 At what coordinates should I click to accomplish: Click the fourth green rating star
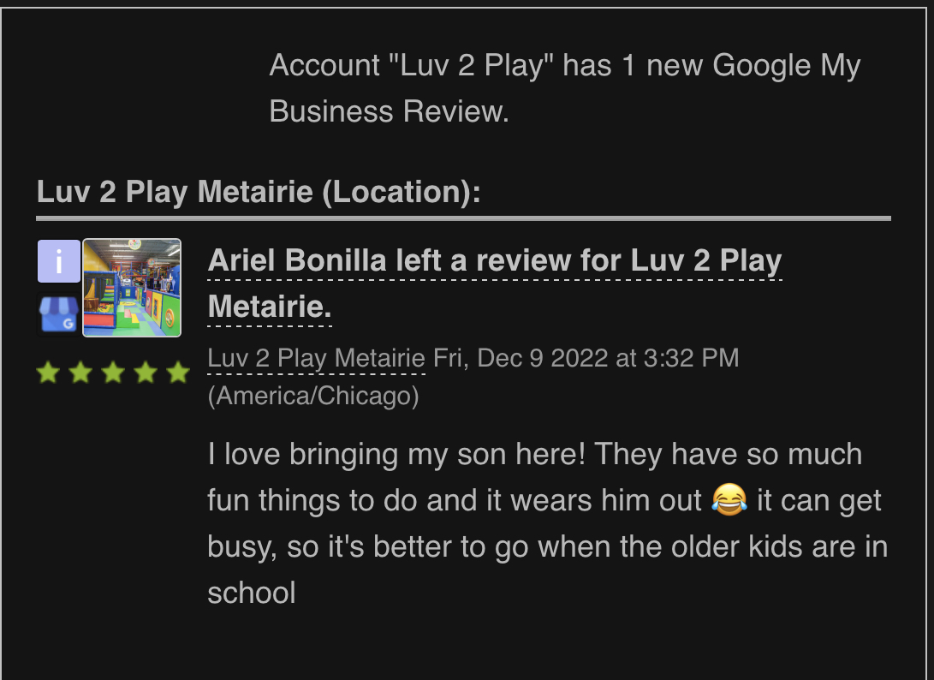[x=146, y=373]
